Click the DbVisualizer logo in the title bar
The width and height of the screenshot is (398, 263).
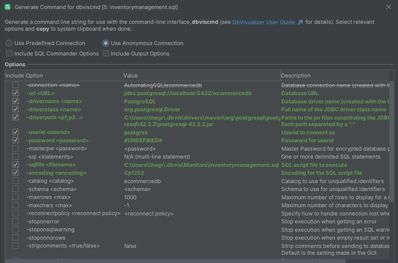[8, 7]
